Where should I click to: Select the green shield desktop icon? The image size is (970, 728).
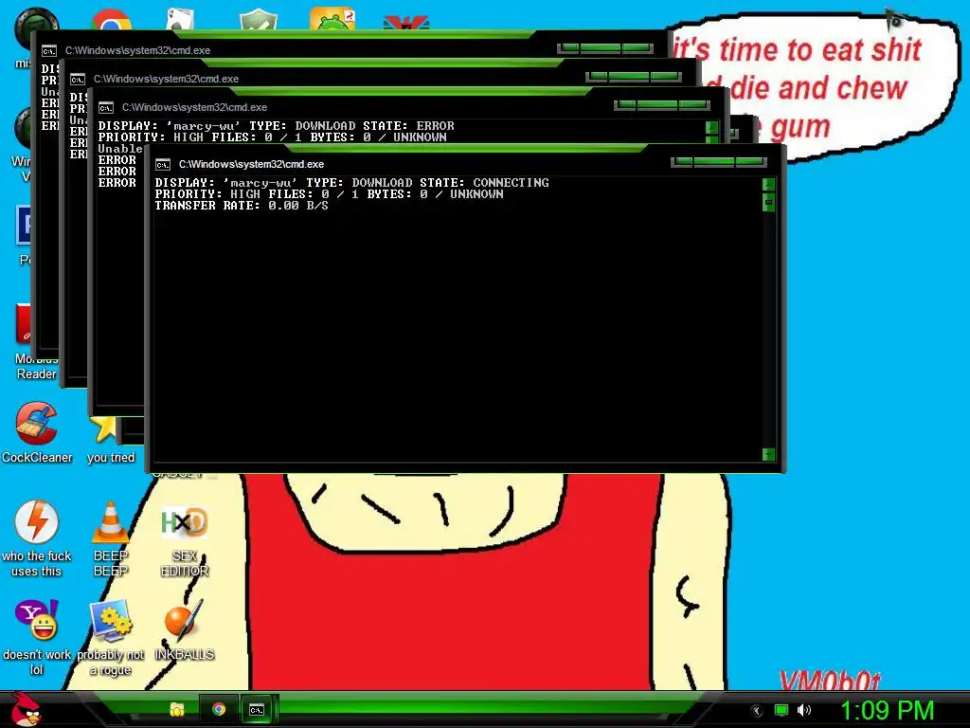(x=258, y=19)
